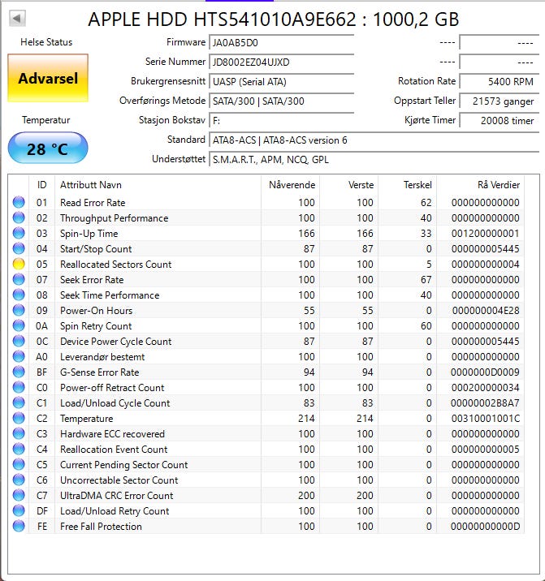Select the Verste column header
Image resolution: width=545 pixels, height=581 pixels.
(348, 184)
